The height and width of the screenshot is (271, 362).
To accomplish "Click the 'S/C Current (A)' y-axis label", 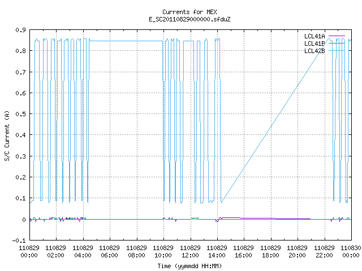I will (7, 135).
